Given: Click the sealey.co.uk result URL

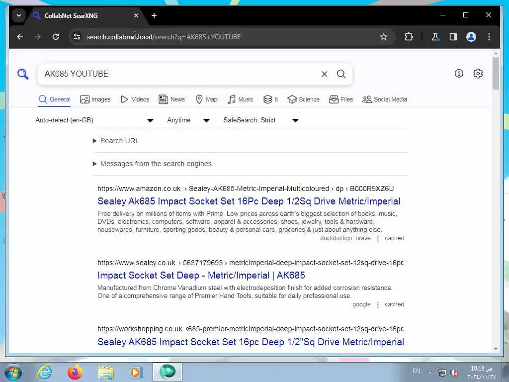Looking at the screenshot, I should coord(251,263).
